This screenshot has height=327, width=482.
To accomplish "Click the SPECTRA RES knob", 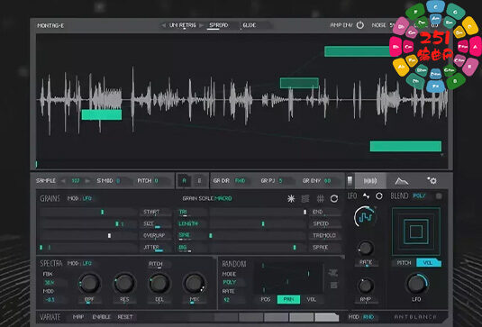I will tap(124, 283).
